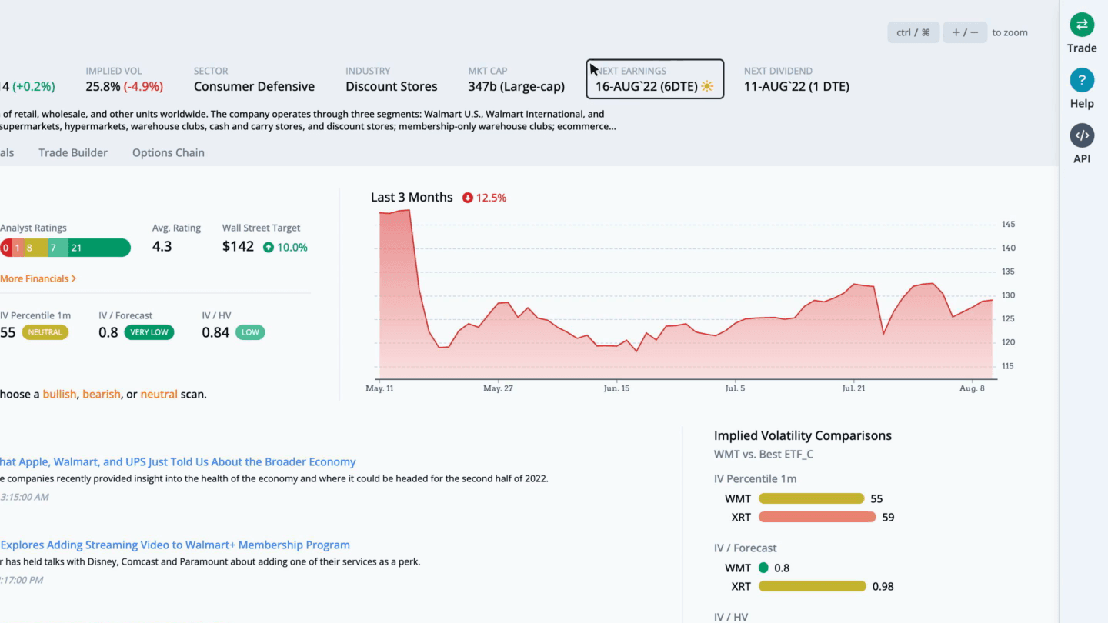Click the 115 price axis label
1108x623 pixels.
[x=1008, y=366]
